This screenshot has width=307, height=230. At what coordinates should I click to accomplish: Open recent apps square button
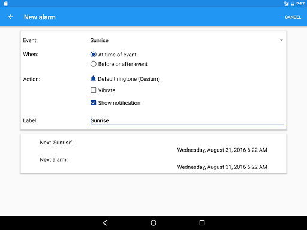coord(202,223)
